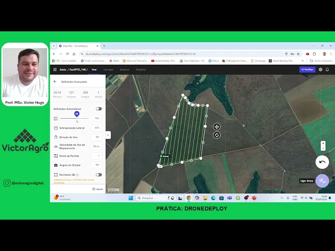Click the Chrome home button
The image size is (335, 251).
coord(74,54)
